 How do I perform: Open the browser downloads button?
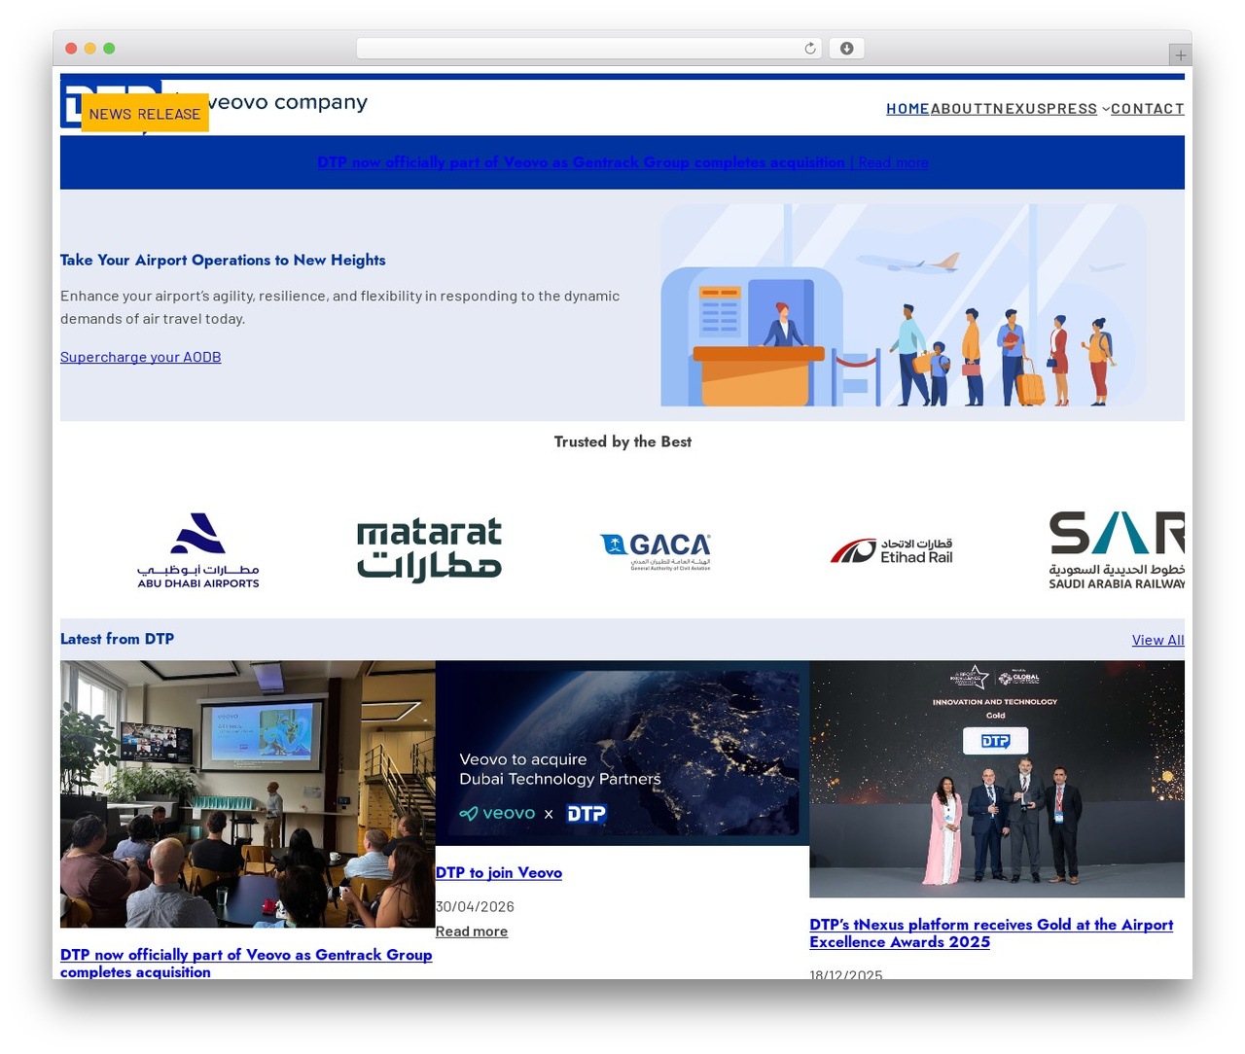click(x=846, y=49)
